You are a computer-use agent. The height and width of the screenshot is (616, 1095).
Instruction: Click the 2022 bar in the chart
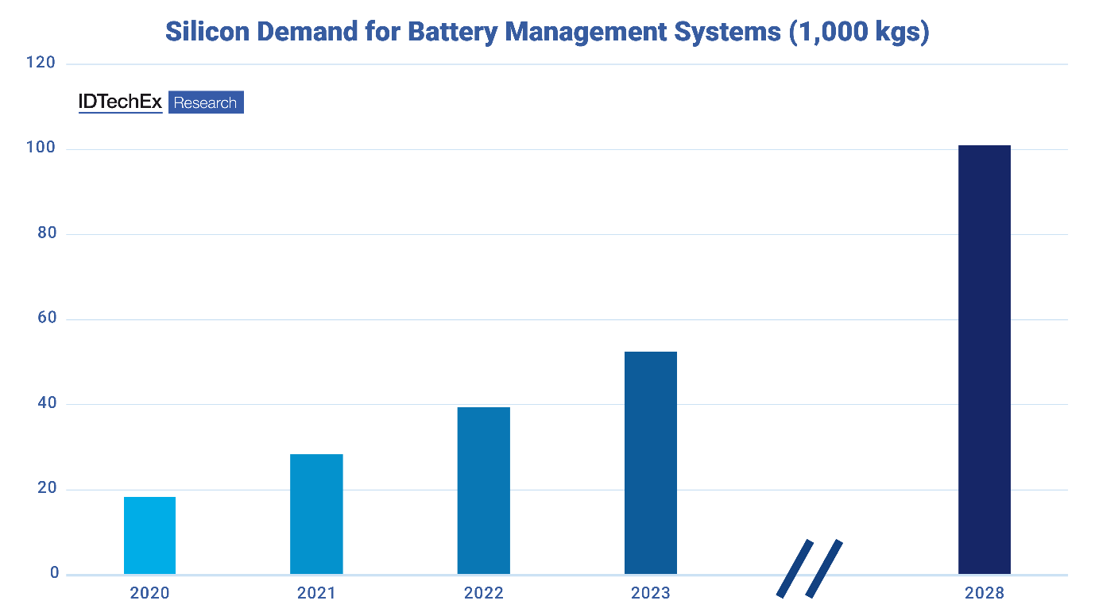[x=483, y=490]
